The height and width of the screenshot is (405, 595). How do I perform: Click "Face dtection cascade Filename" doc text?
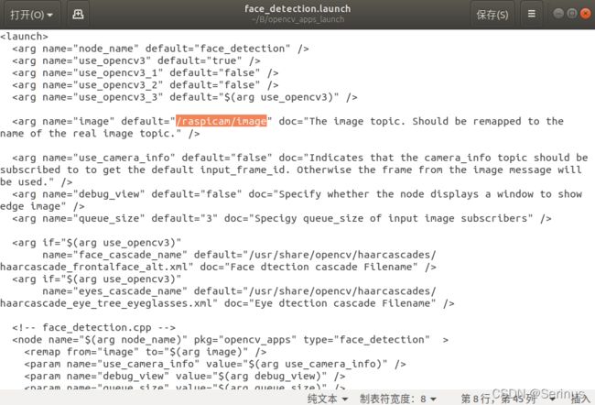coord(321,267)
